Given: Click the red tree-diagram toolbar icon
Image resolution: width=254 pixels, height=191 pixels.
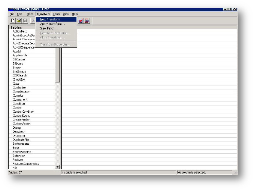Looking at the screenshot, I should coord(87,21).
